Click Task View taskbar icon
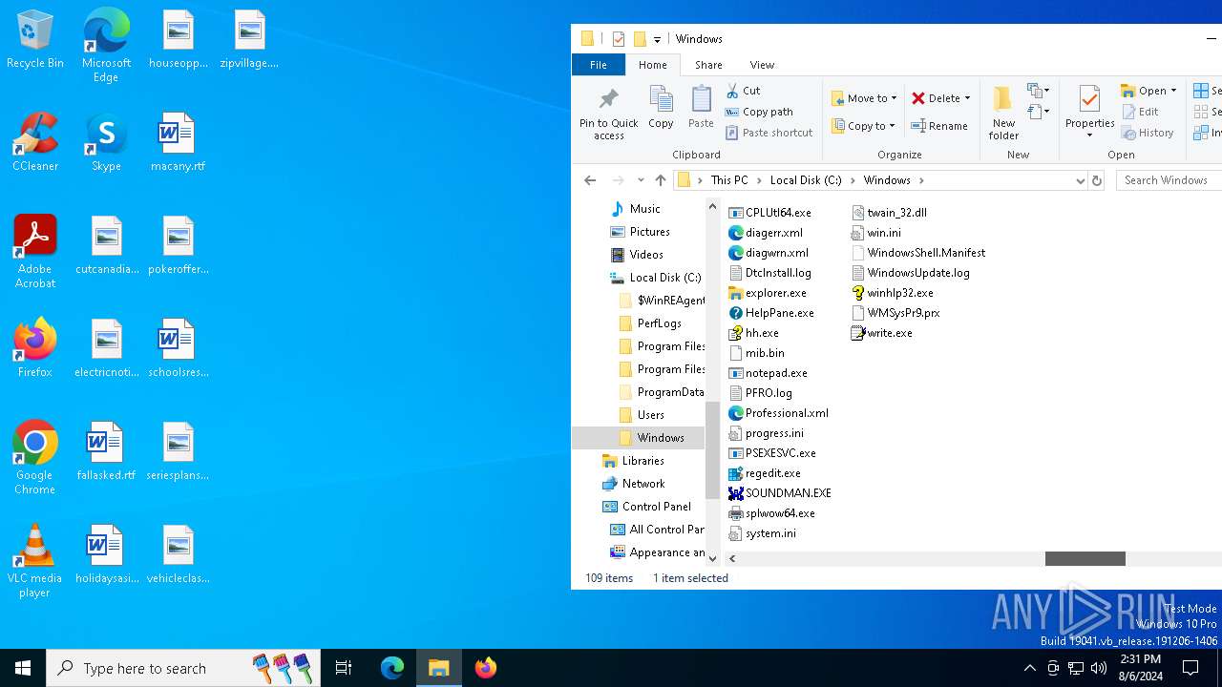This screenshot has width=1222, height=687. [344, 668]
